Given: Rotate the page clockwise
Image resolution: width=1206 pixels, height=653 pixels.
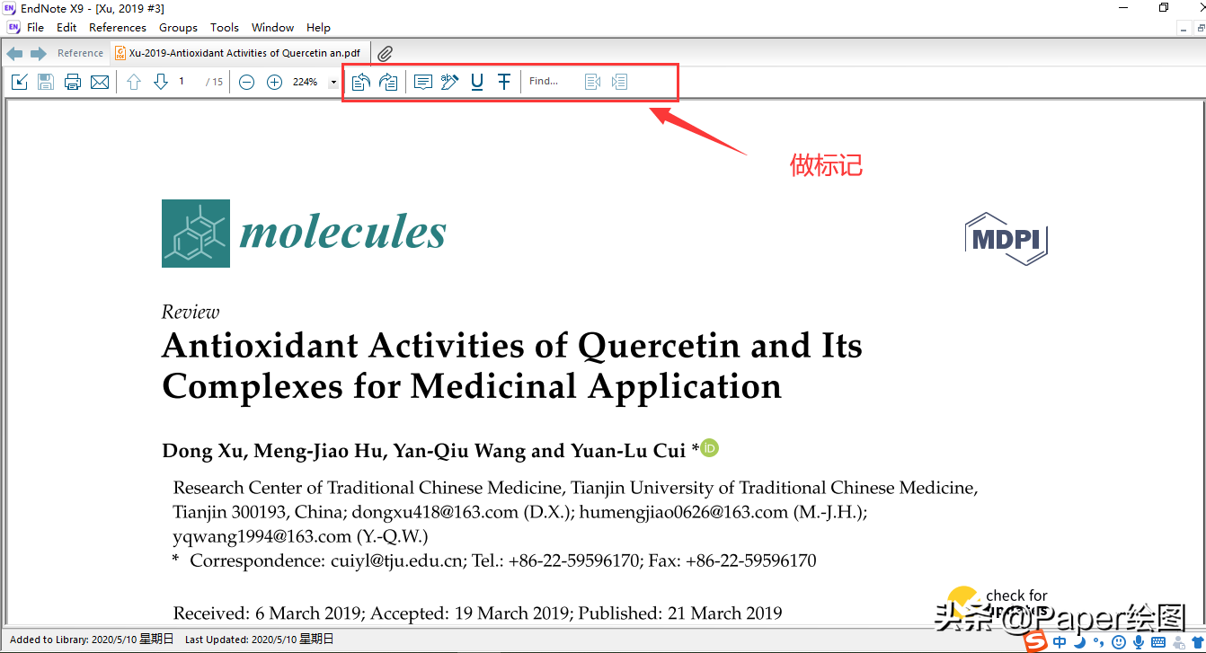Looking at the screenshot, I should tap(388, 82).
